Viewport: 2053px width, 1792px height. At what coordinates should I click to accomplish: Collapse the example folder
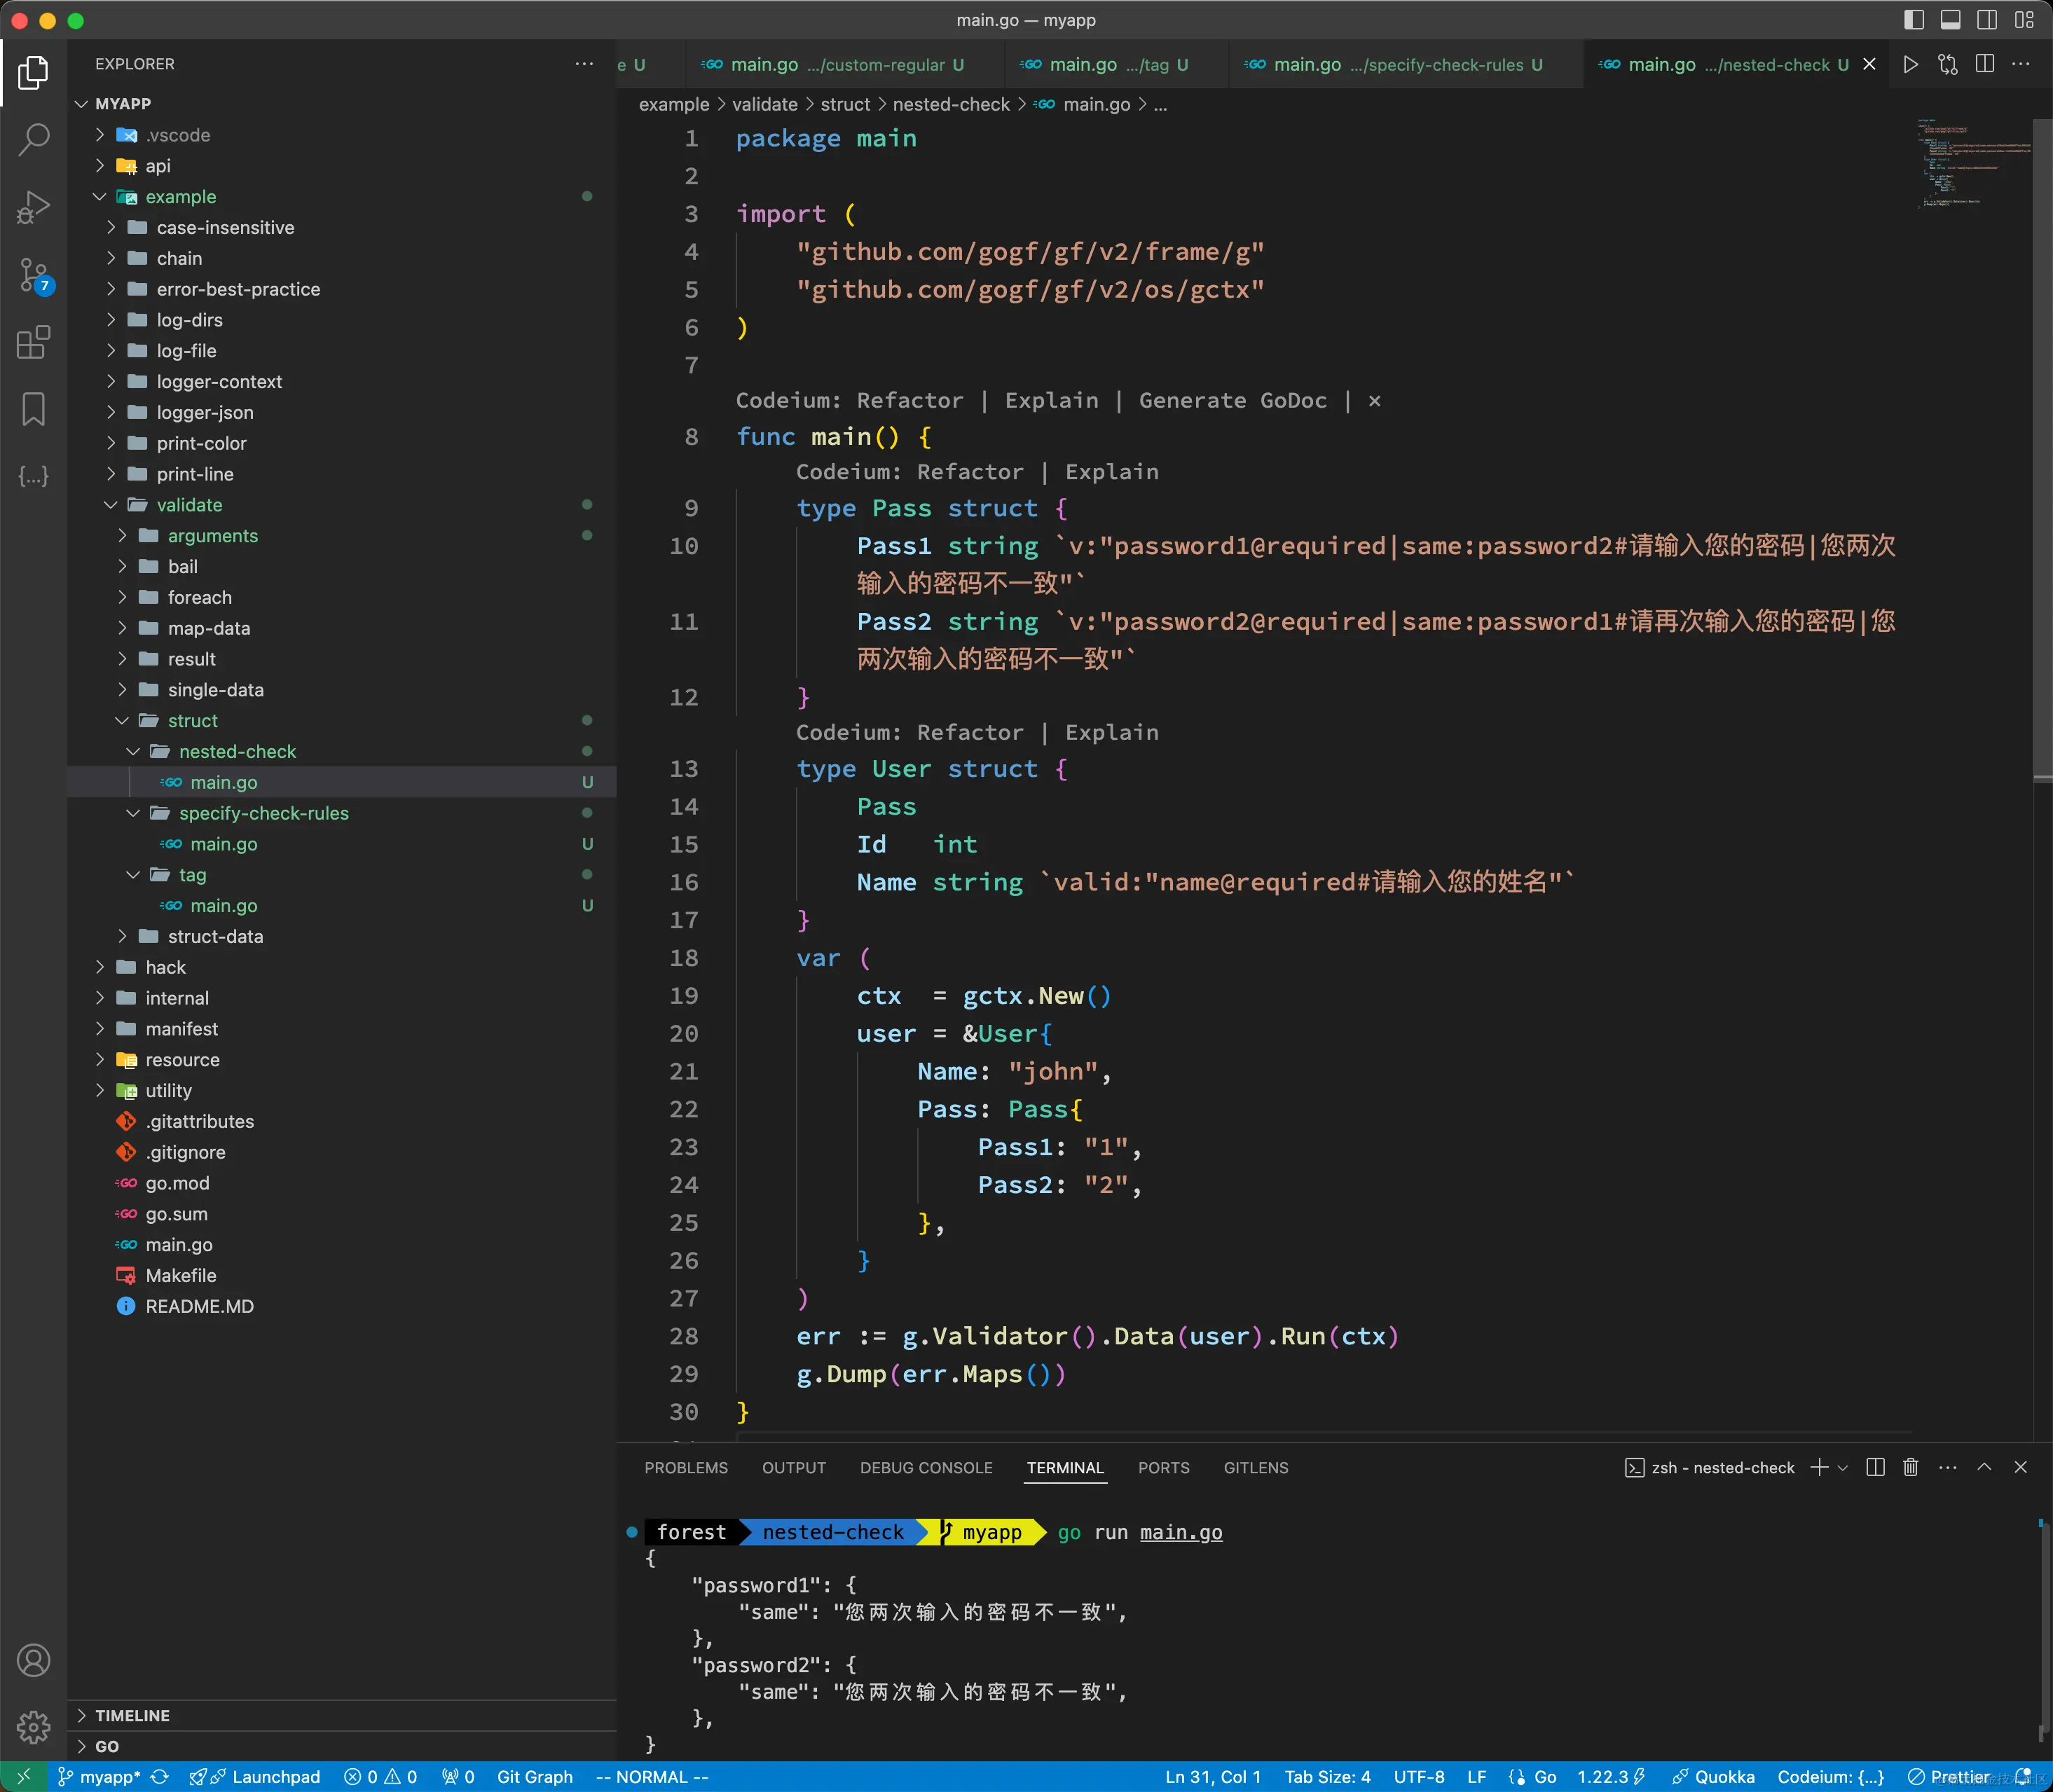[100, 197]
